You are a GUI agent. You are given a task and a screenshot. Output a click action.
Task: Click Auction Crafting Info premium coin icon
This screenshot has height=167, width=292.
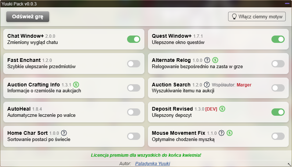point(76,84)
